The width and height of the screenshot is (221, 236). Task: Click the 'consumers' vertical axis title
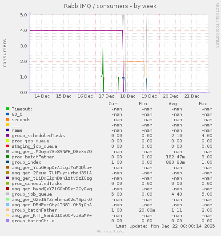click(x=5, y=53)
